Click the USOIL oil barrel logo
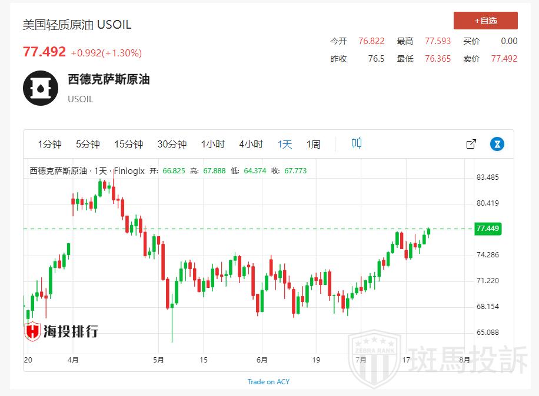Viewport: 539px width, 396px height. [x=41, y=88]
